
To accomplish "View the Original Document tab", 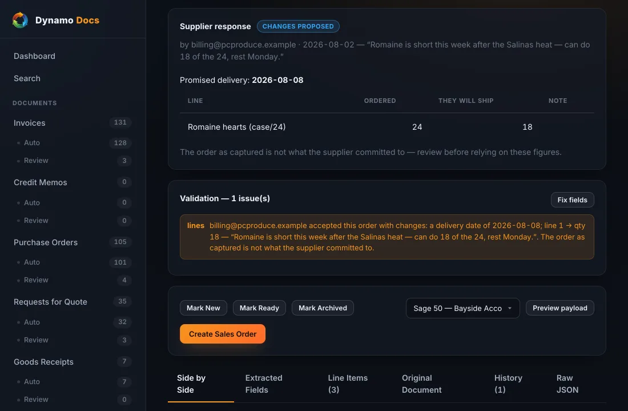I will (421, 384).
